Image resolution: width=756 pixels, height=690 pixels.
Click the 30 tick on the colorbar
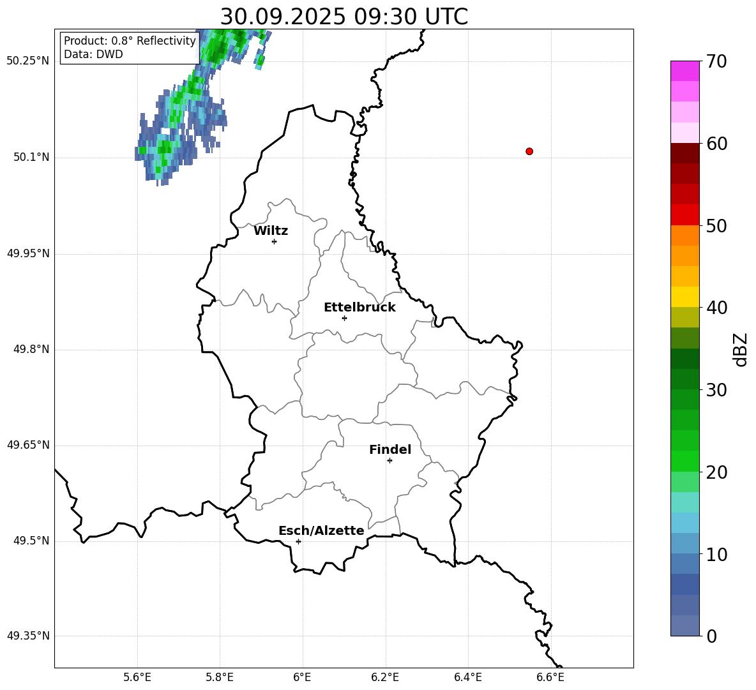716,390
